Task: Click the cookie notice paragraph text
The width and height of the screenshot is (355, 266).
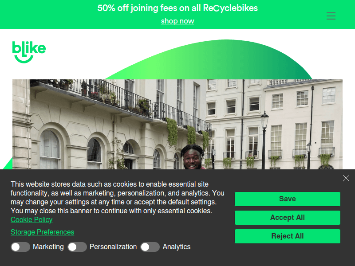Action: coord(118,197)
